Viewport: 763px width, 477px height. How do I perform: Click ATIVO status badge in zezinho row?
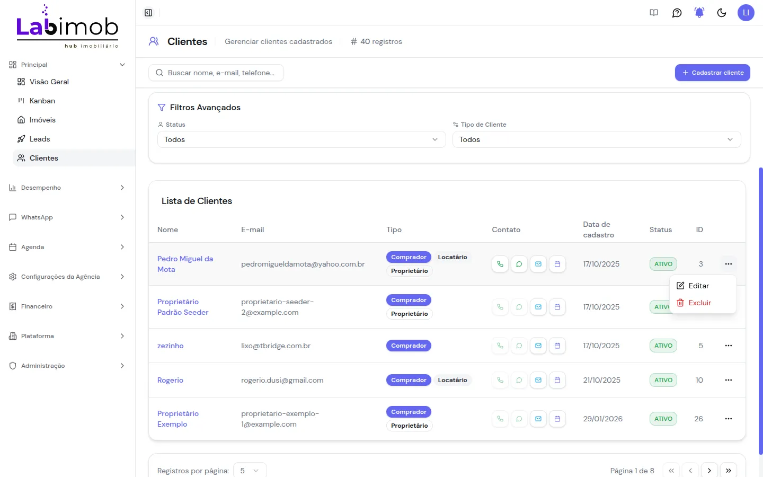pyautogui.click(x=663, y=346)
